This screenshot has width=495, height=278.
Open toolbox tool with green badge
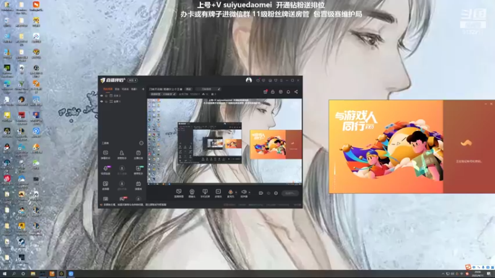coord(138,170)
